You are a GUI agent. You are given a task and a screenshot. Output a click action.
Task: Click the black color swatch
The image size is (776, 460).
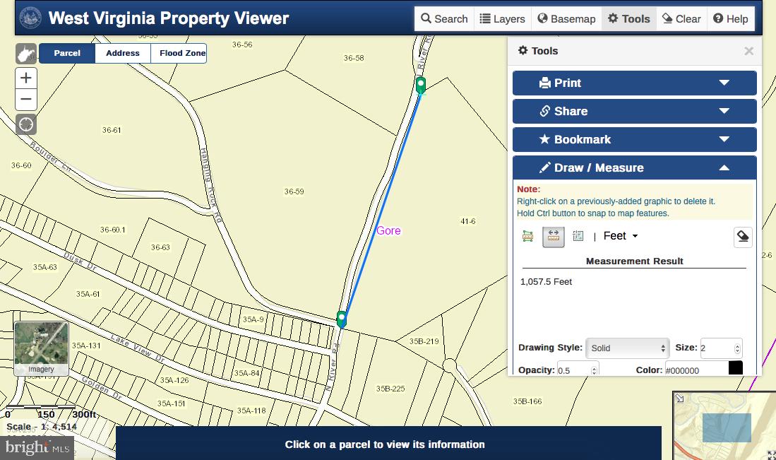[735, 368]
